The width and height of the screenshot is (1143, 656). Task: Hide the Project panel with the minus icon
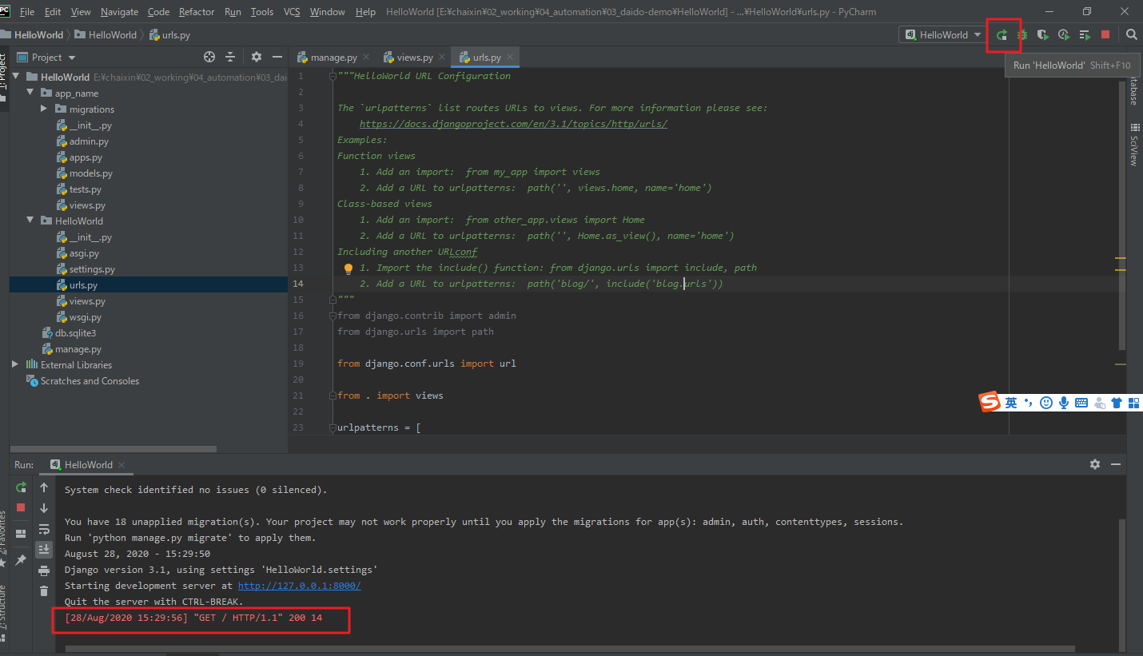coord(277,57)
